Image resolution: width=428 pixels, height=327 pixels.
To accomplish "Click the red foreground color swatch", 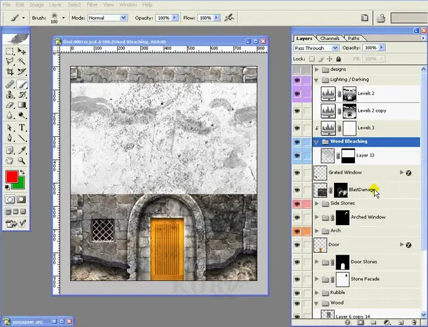I will (12, 177).
